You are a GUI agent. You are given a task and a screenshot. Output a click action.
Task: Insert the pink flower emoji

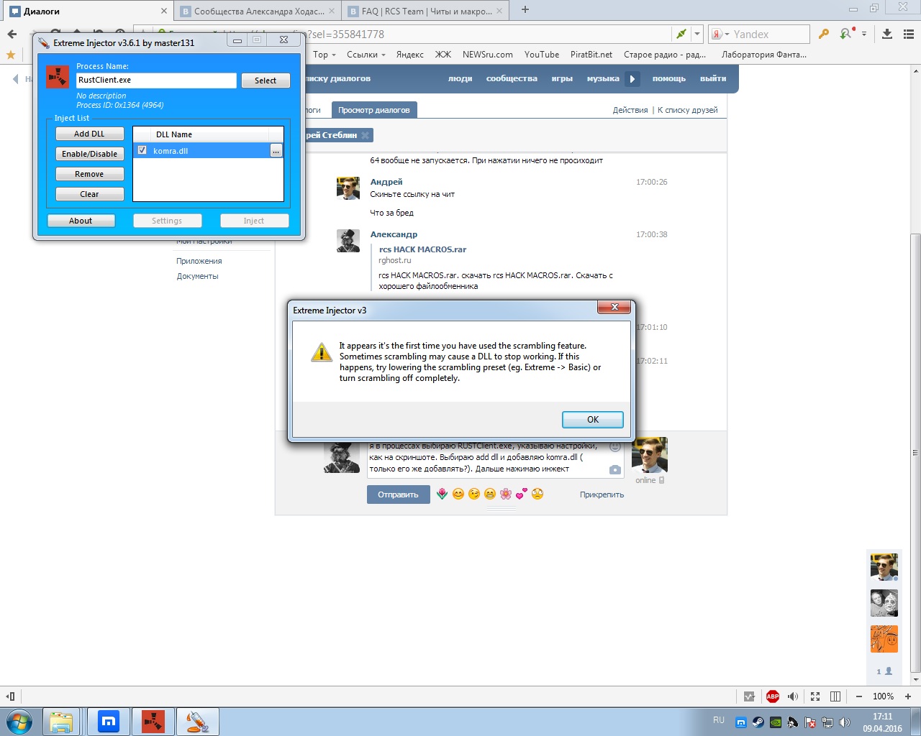(506, 494)
